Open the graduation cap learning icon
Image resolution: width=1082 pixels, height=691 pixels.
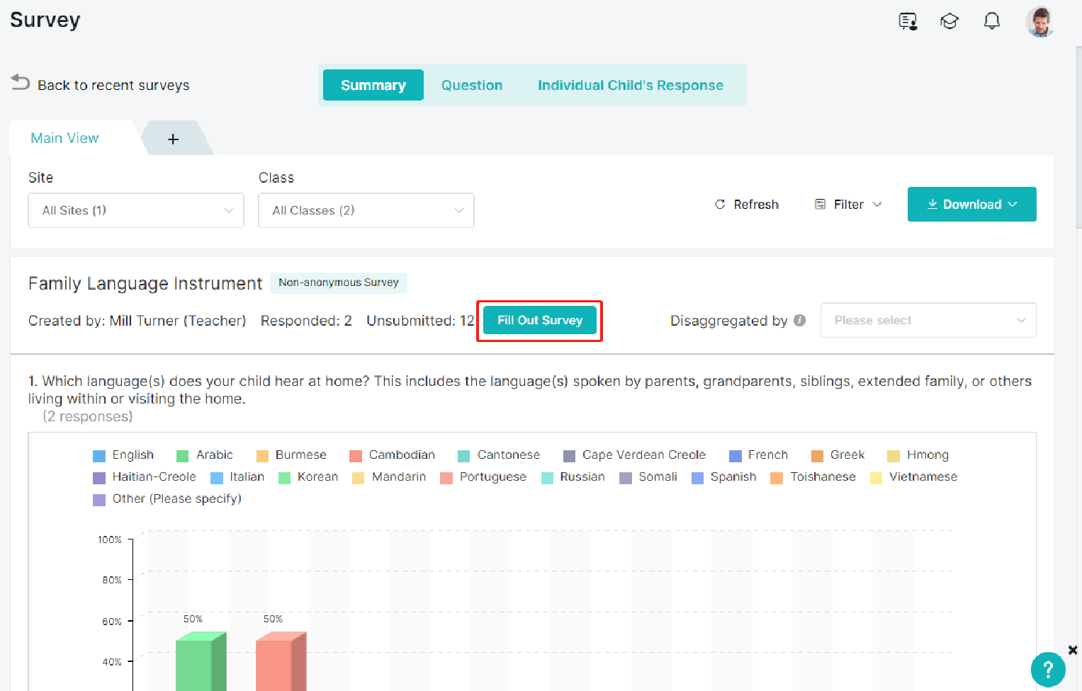coord(949,21)
